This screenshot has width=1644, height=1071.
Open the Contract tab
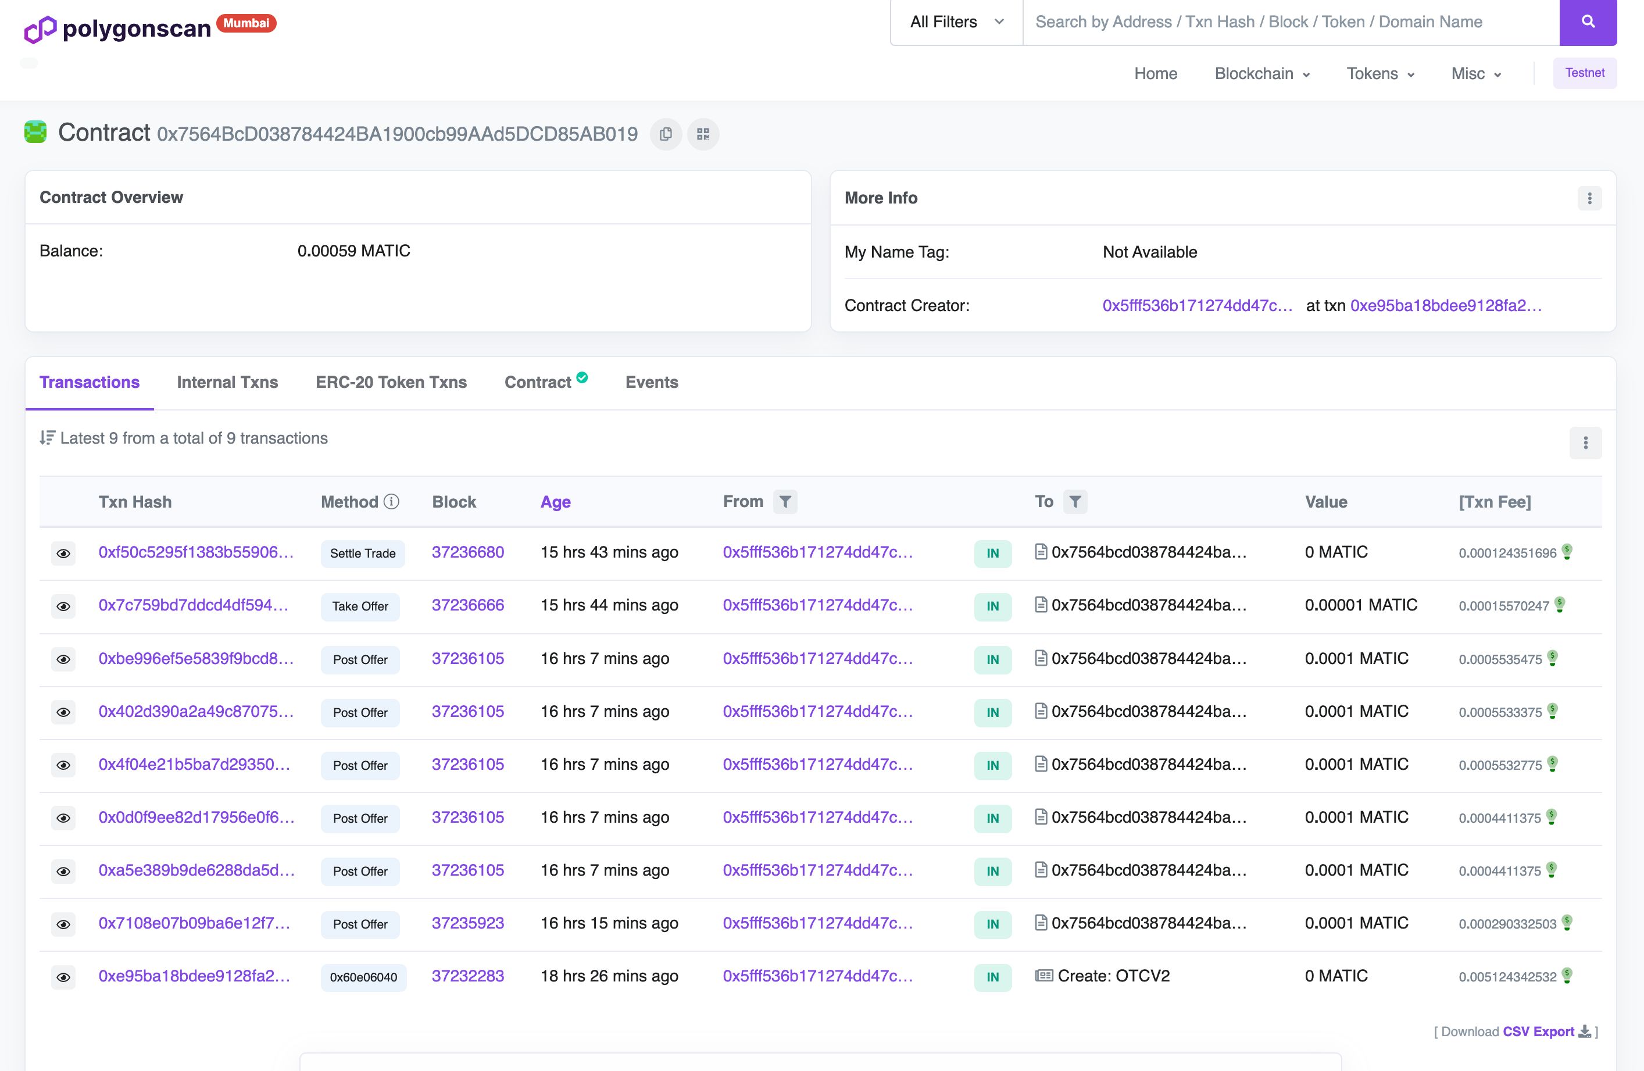538,382
